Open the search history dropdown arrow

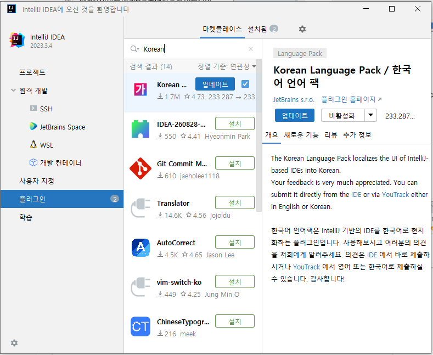tap(138, 49)
